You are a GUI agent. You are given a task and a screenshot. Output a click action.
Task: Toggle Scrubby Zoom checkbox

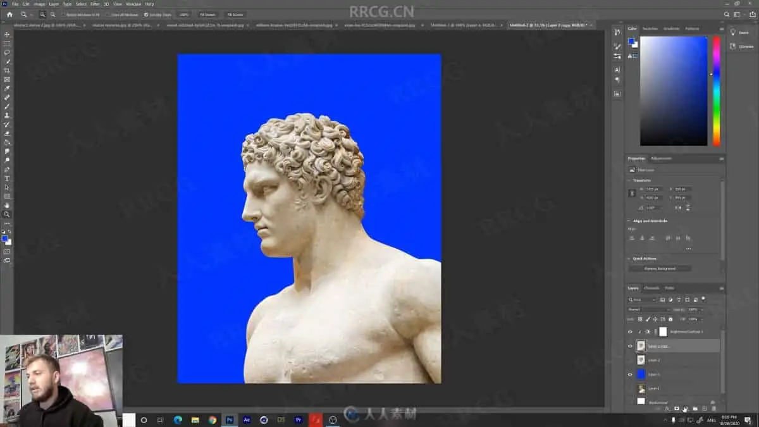pos(146,14)
